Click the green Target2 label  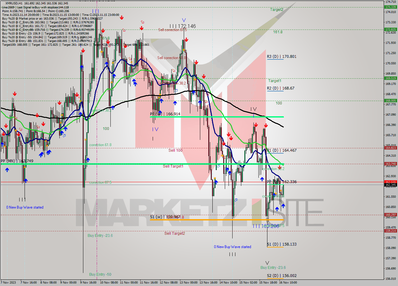276,10
